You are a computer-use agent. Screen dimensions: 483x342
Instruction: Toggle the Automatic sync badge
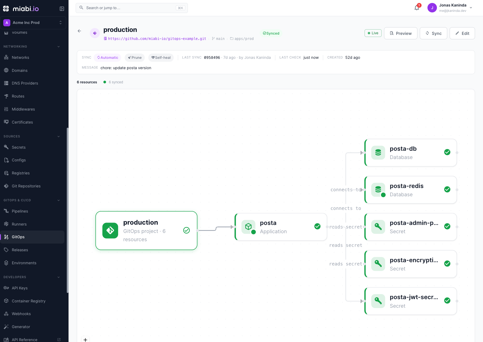tap(108, 58)
